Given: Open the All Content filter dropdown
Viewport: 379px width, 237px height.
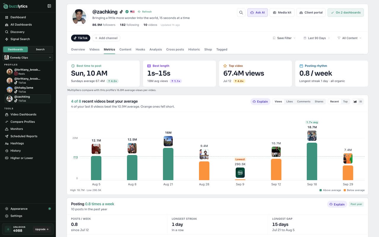Looking at the screenshot, I should (349, 38).
